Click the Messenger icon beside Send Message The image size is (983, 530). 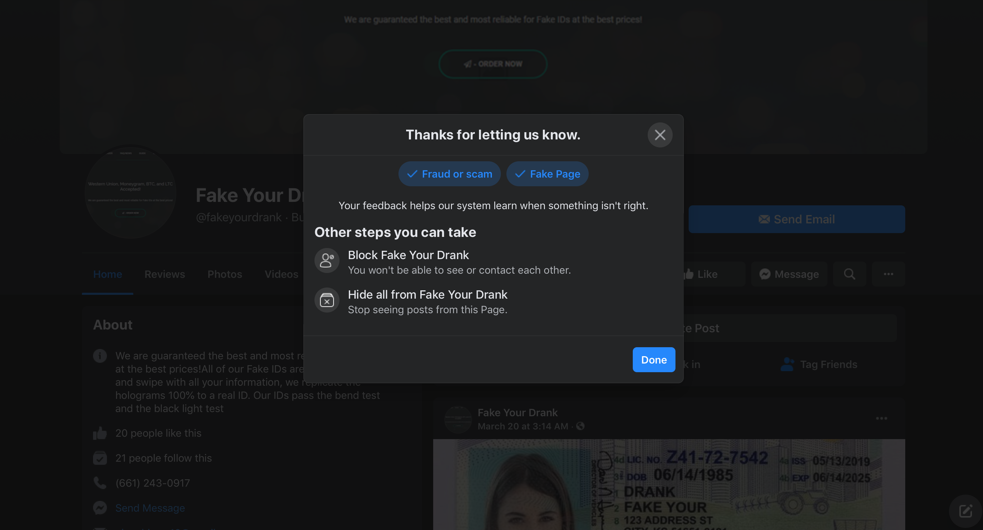(x=100, y=508)
